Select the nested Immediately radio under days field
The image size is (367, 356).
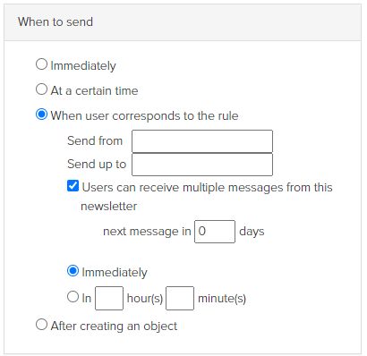click(x=73, y=271)
